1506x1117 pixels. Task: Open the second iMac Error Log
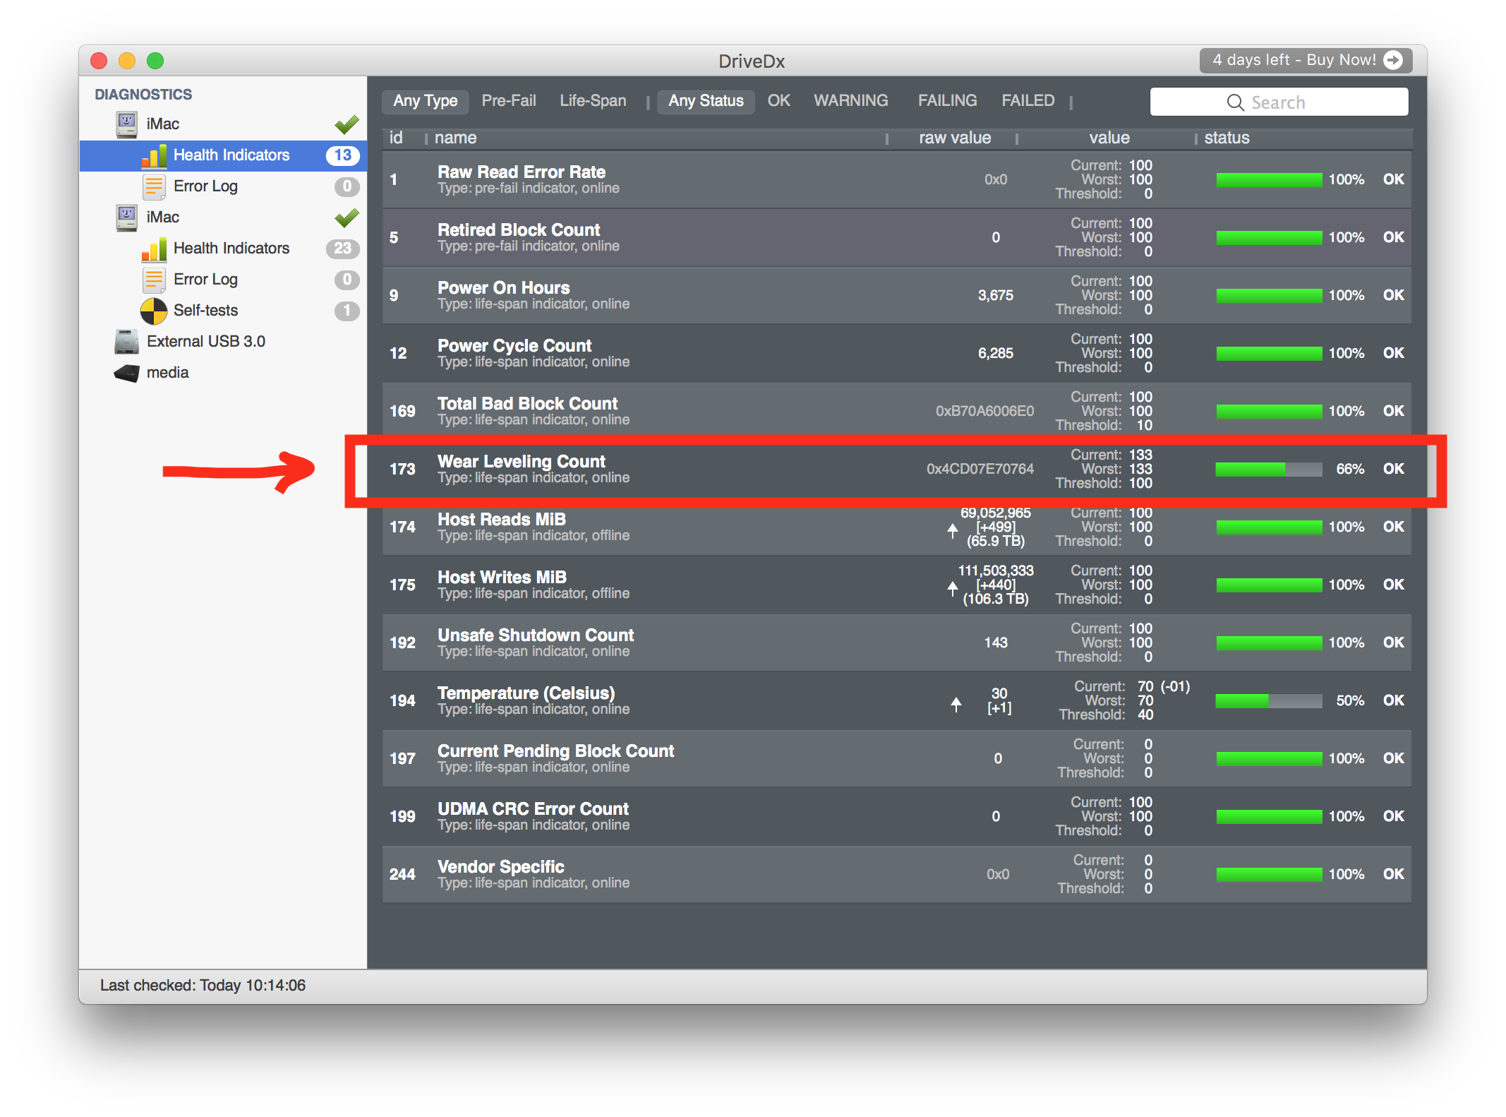coord(205,280)
